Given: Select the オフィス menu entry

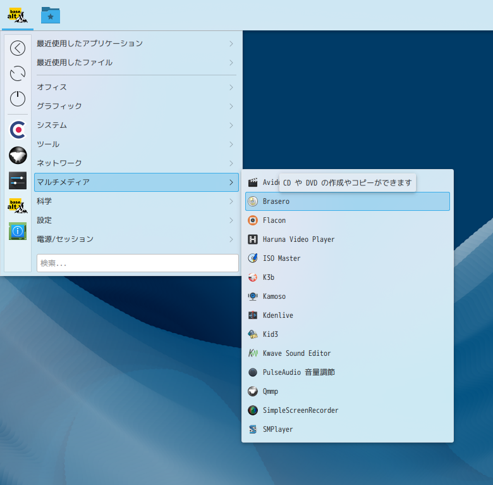Looking at the screenshot, I should (x=136, y=87).
